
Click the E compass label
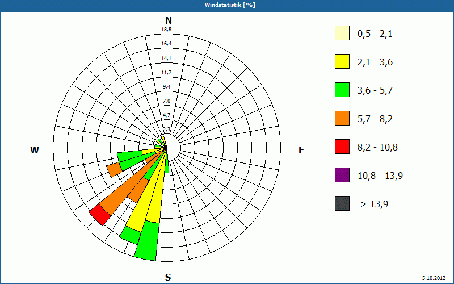pyautogui.click(x=301, y=150)
